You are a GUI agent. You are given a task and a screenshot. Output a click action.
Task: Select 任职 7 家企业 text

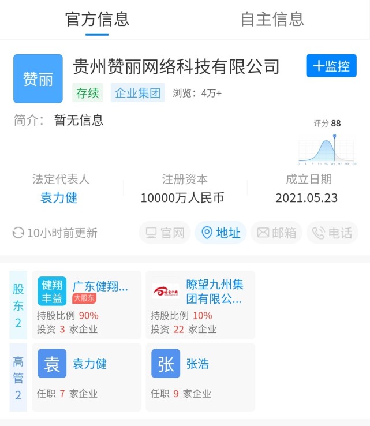67,394
